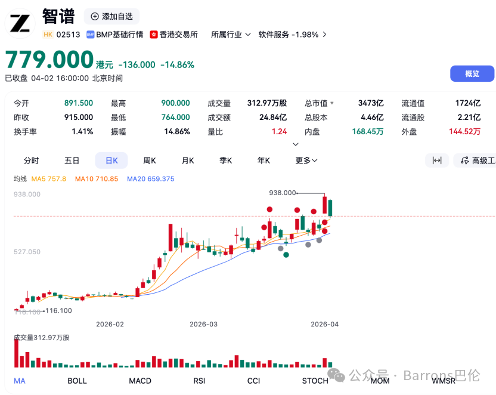The image size is (496, 395).
Task: Select the STOCH indicator tab
Action: (315, 381)
